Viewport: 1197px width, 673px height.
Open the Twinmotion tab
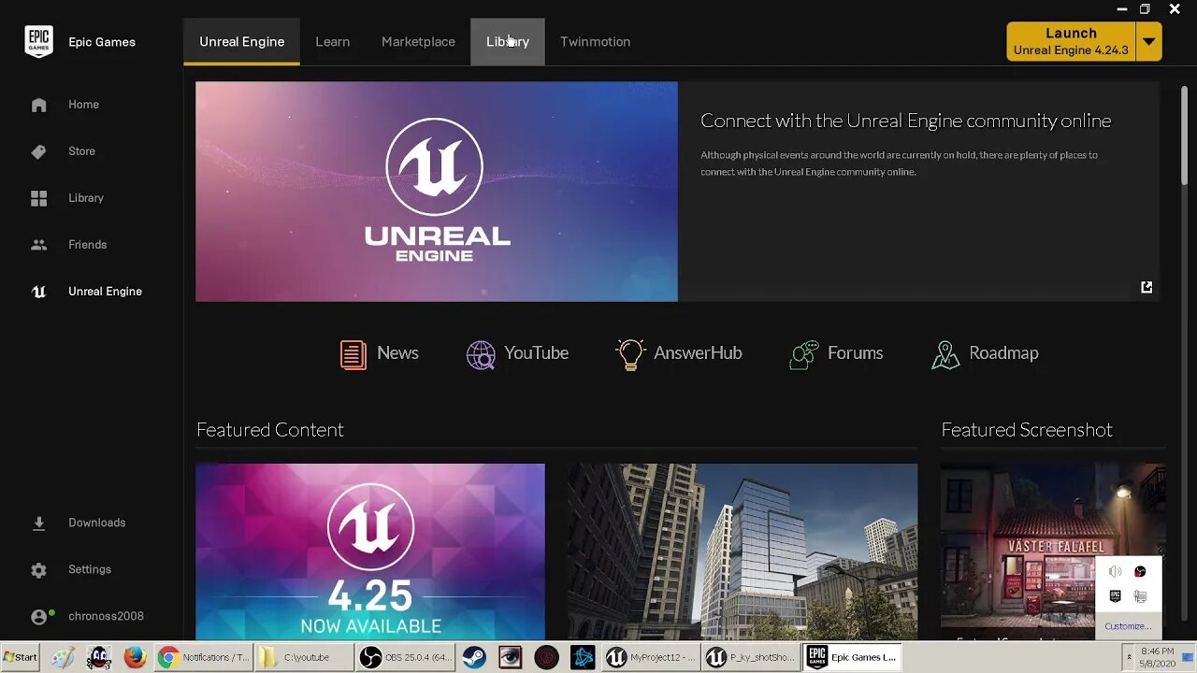point(595,42)
